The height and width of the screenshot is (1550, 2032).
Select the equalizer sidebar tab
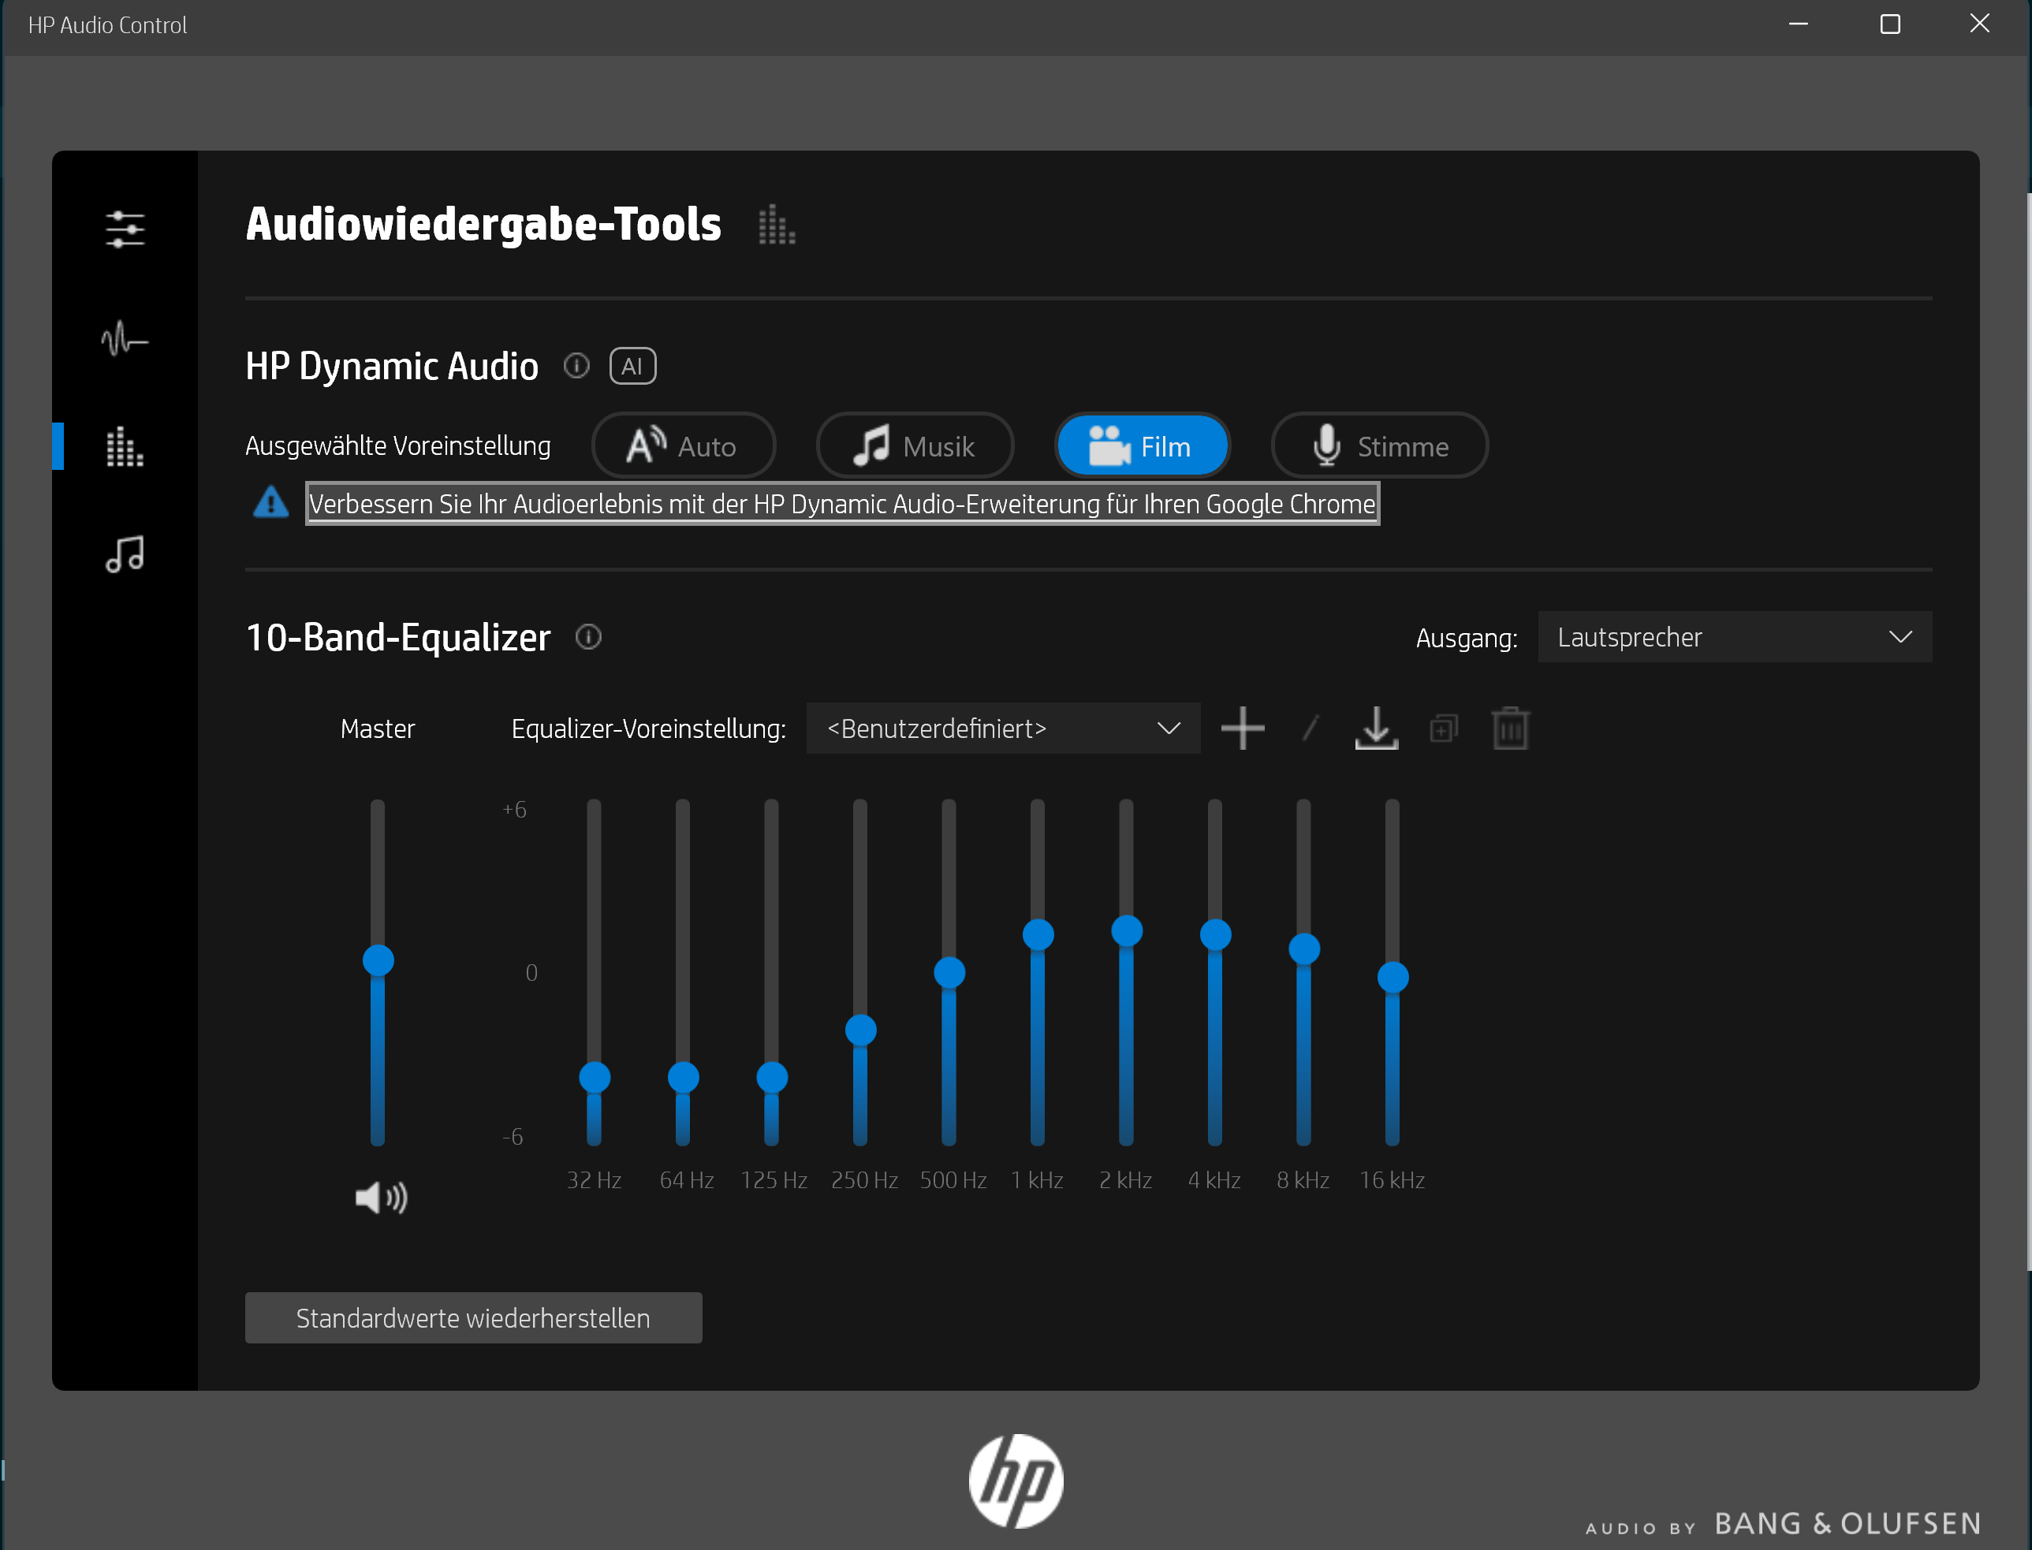(x=125, y=448)
